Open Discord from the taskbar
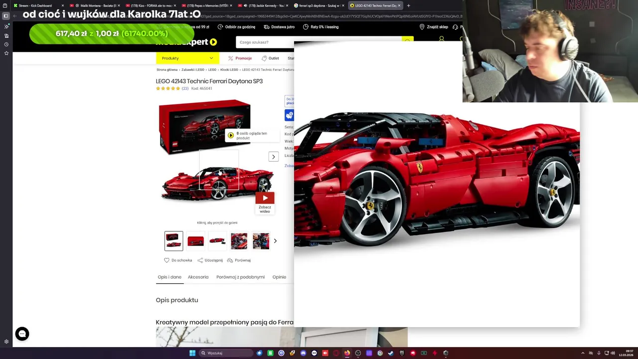The width and height of the screenshot is (638, 359). 303,353
